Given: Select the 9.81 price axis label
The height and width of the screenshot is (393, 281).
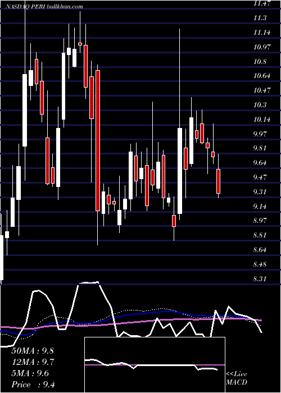Looking at the screenshot, I should coord(261,148).
